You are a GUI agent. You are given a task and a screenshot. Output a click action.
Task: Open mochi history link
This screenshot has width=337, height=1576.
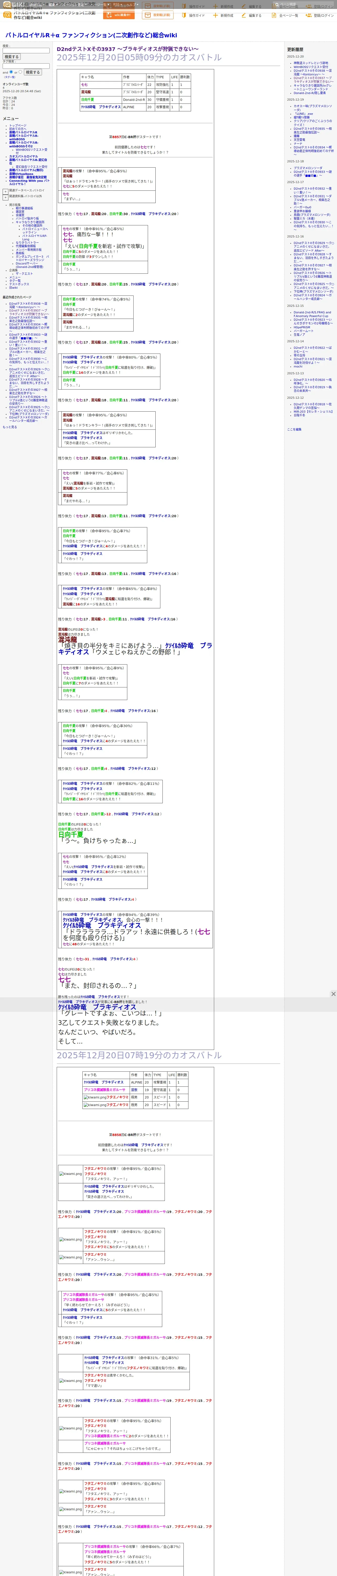(x=298, y=366)
